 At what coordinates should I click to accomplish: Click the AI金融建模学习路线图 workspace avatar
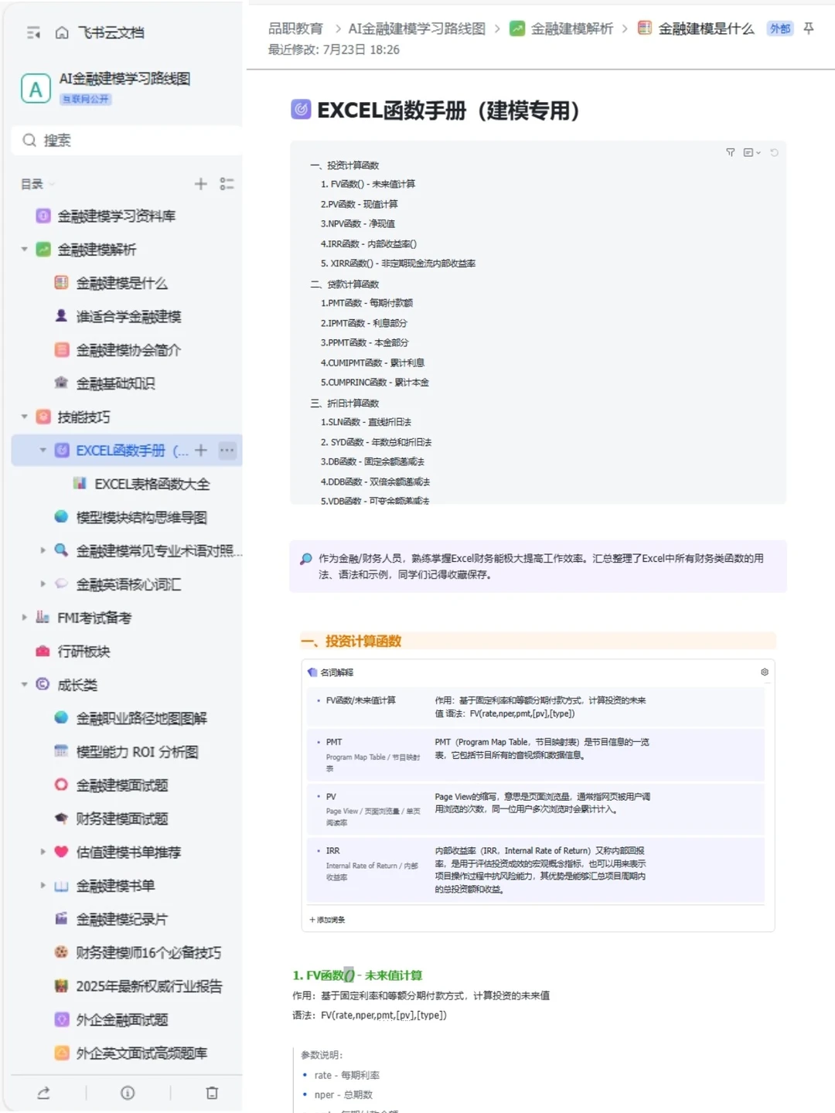(36, 89)
